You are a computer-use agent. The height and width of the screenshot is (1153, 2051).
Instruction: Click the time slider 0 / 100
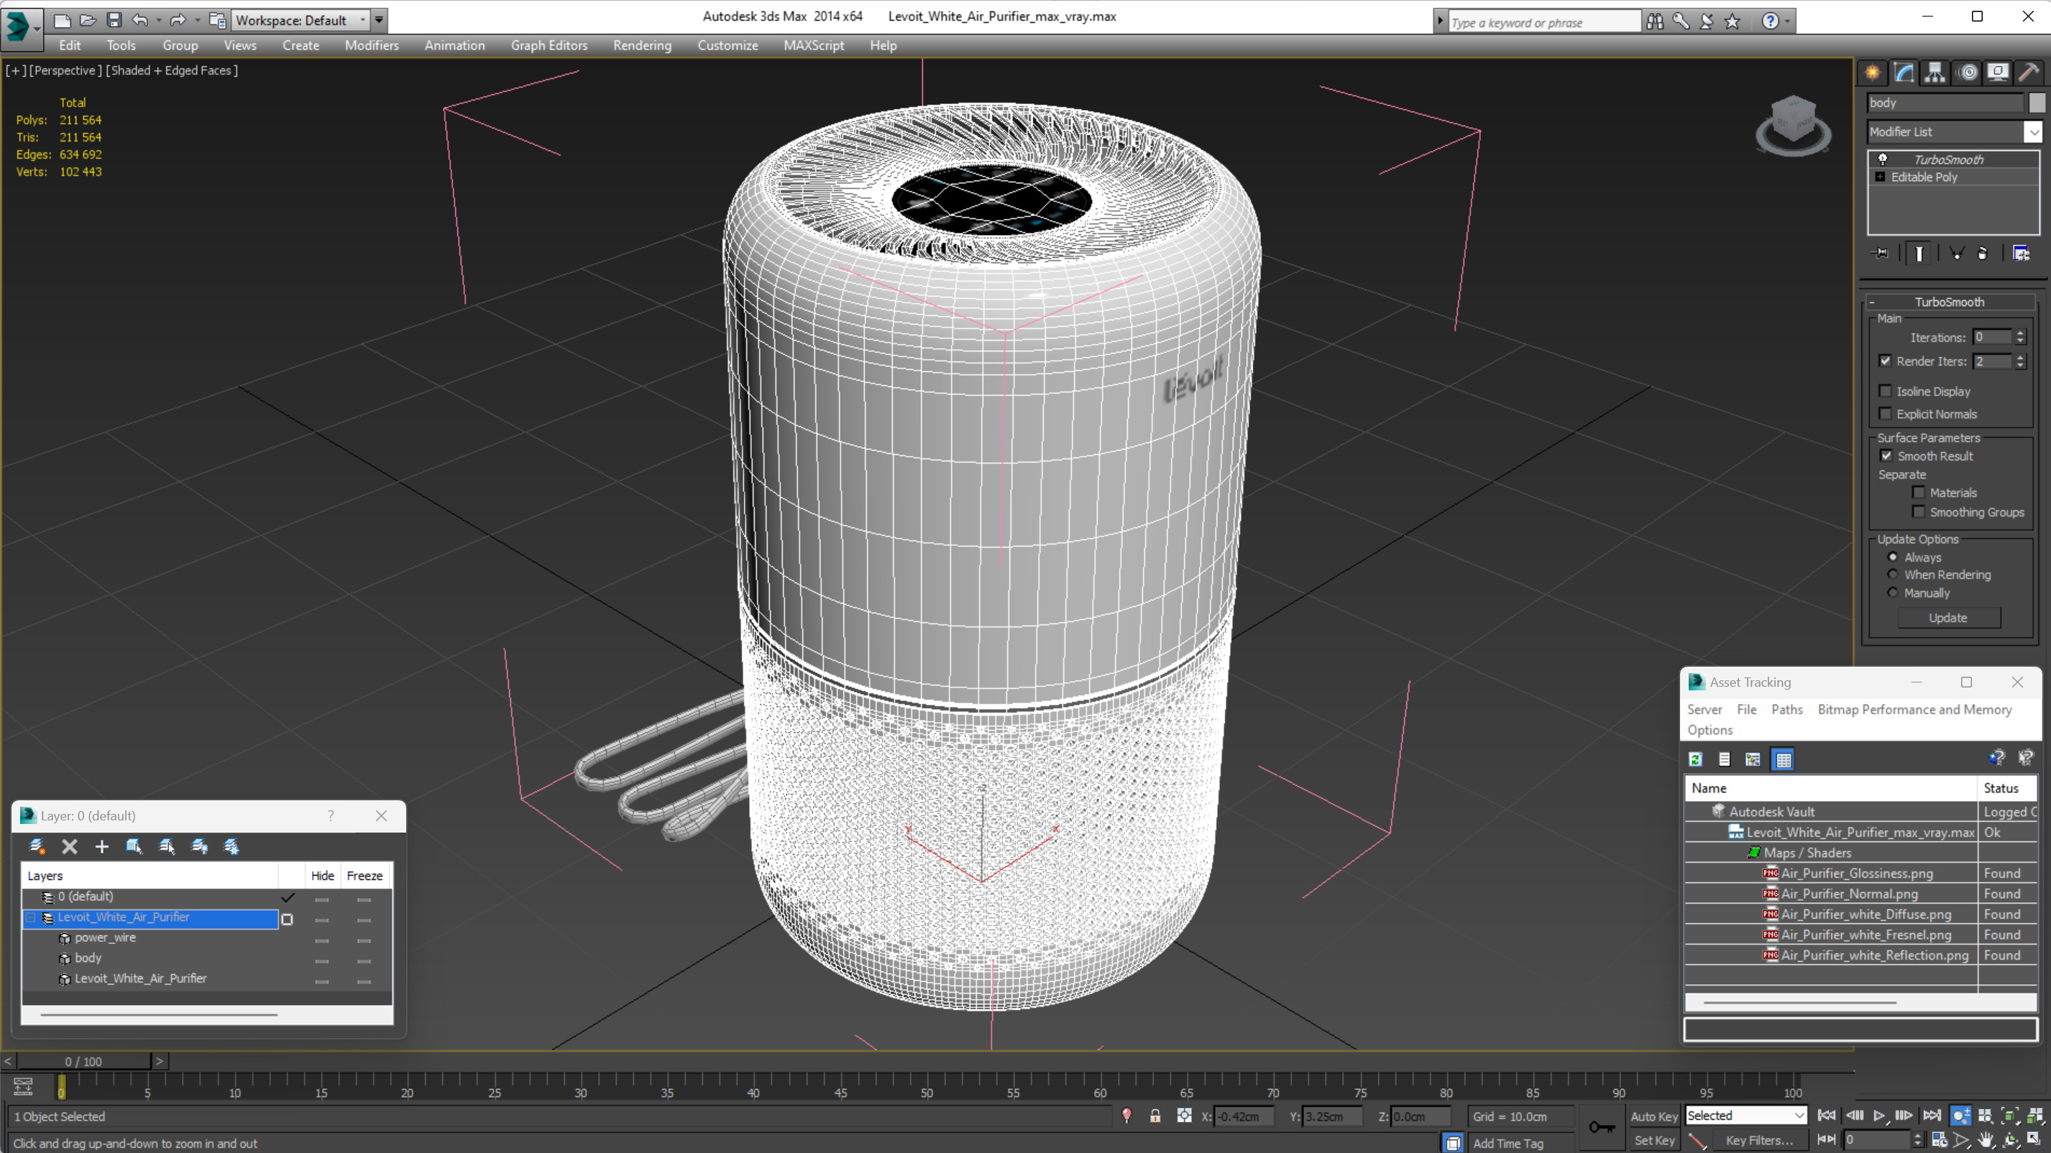tap(83, 1061)
